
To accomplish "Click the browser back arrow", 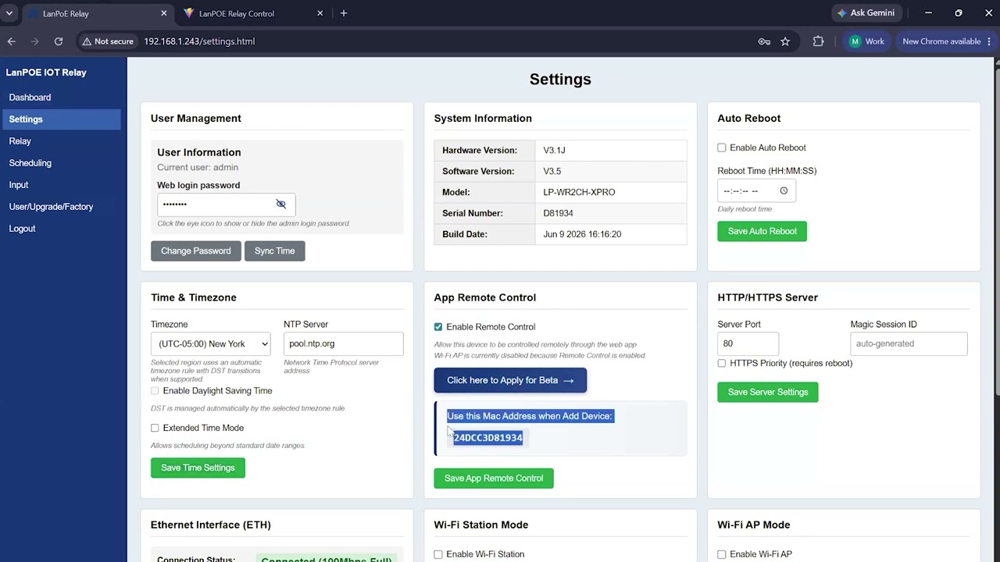I will coord(11,41).
